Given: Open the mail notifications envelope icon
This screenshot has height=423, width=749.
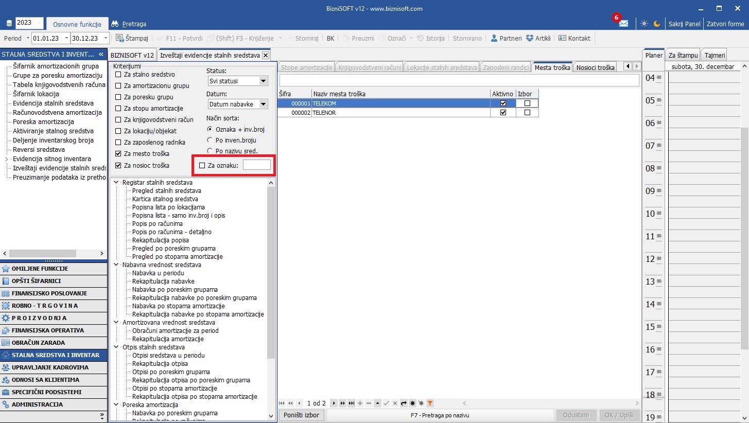Looking at the screenshot, I should coord(623,24).
